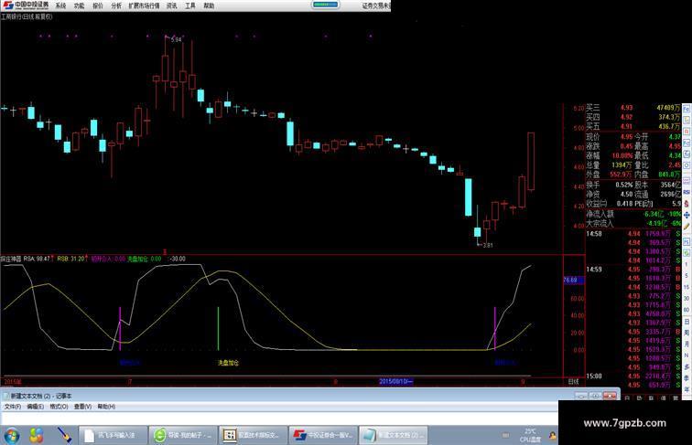The height and width of the screenshot is (445, 692).
Task: Click the 日线 period label under chart
Action: tap(573, 382)
